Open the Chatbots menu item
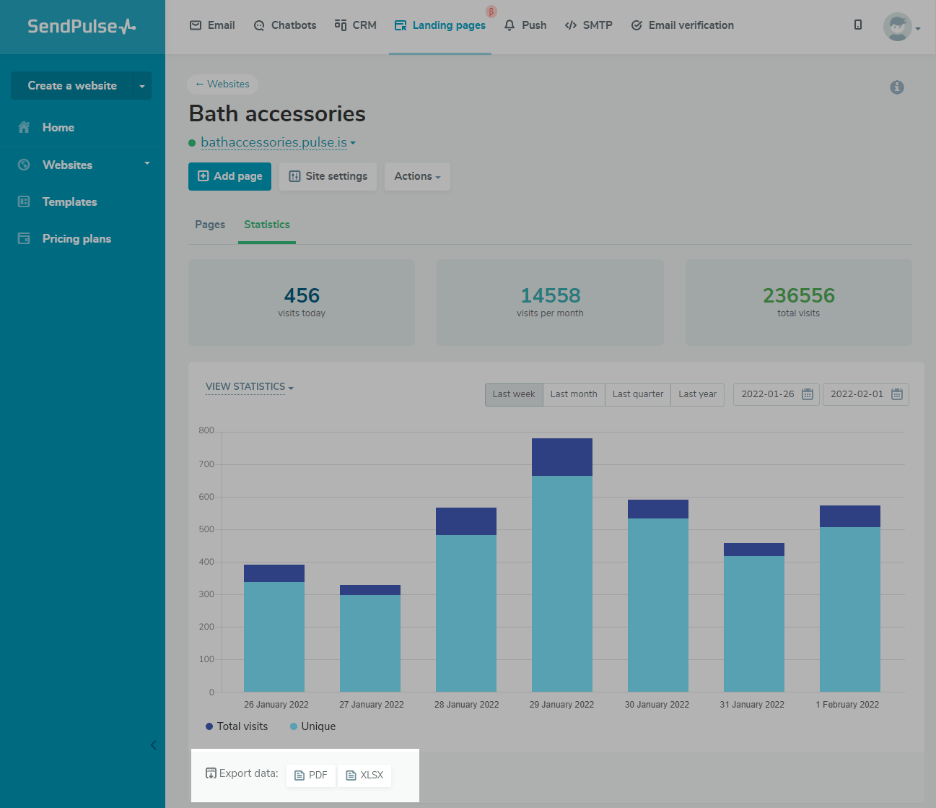The image size is (936, 808). pyautogui.click(x=285, y=25)
